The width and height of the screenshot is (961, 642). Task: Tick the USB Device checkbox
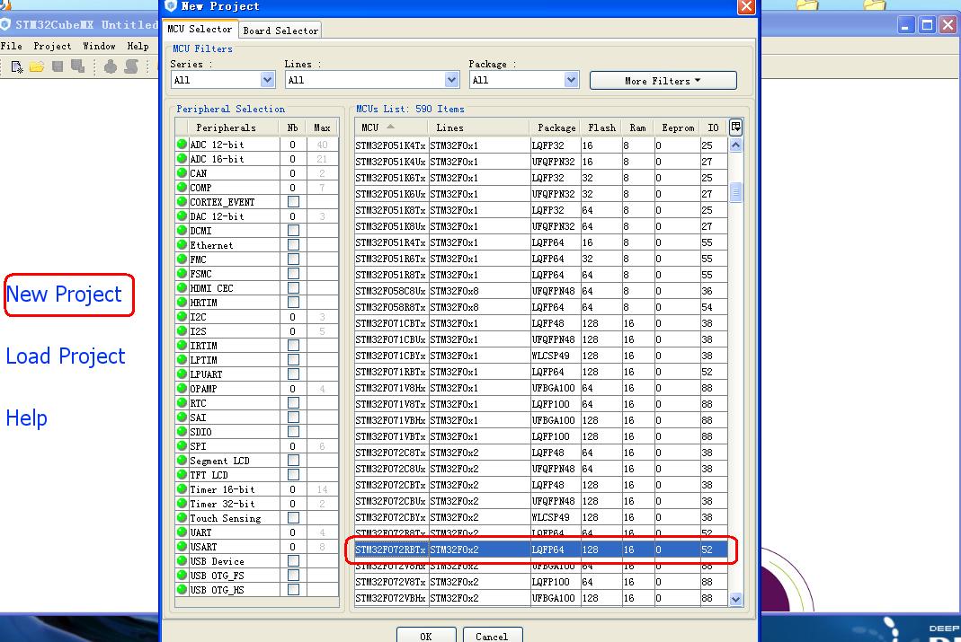(x=294, y=561)
